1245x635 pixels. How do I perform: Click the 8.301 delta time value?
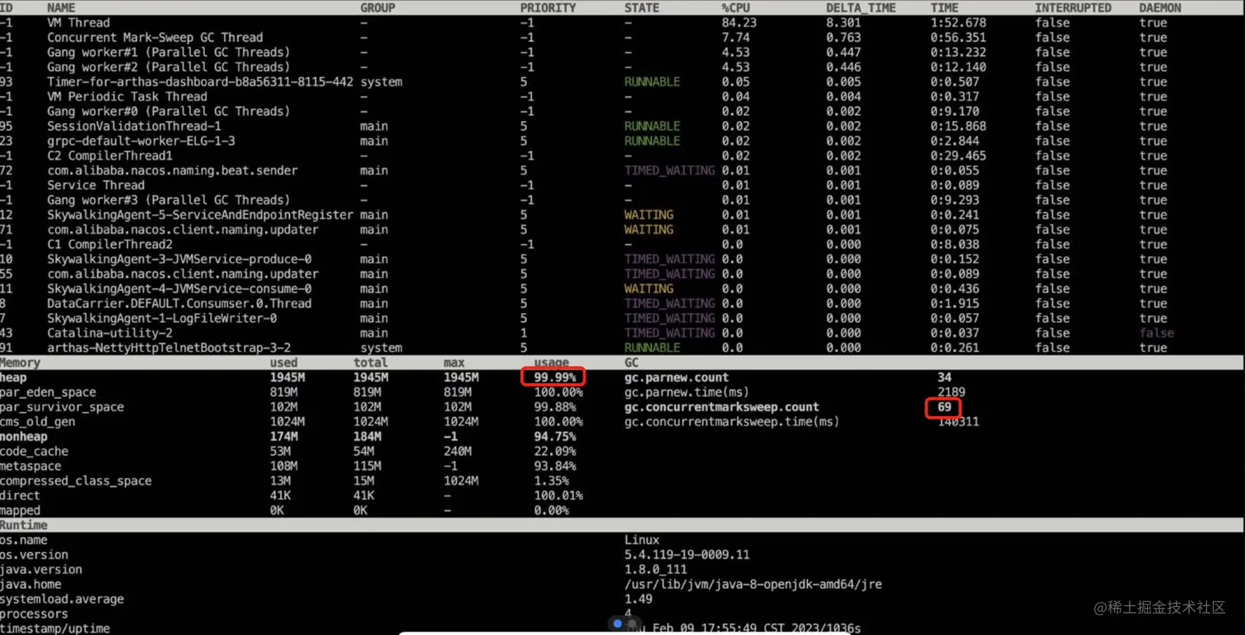pyautogui.click(x=843, y=22)
